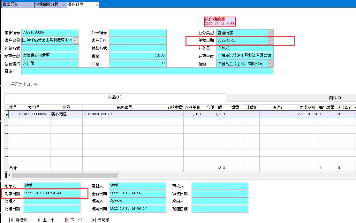356x223 pixels.
Task: Click the 含税金额 column header
Action: 214,108
